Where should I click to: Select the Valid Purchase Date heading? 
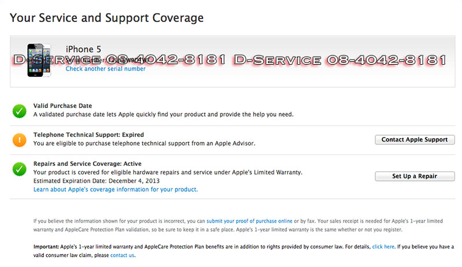click(x=62, y=106)
